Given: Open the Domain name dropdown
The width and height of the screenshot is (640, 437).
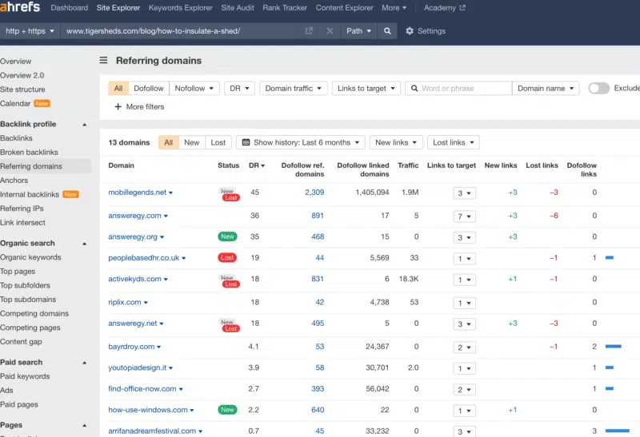Looking at the screenshot, I should 546,89.
